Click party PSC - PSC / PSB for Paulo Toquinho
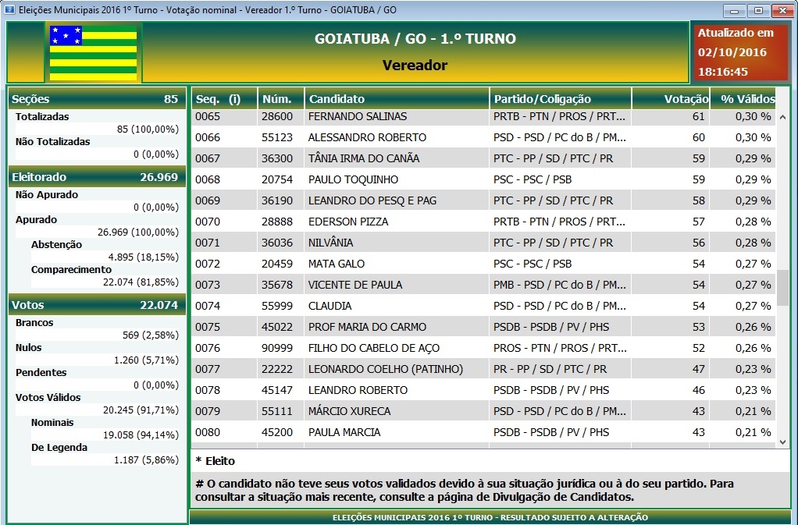 (533, 179)
